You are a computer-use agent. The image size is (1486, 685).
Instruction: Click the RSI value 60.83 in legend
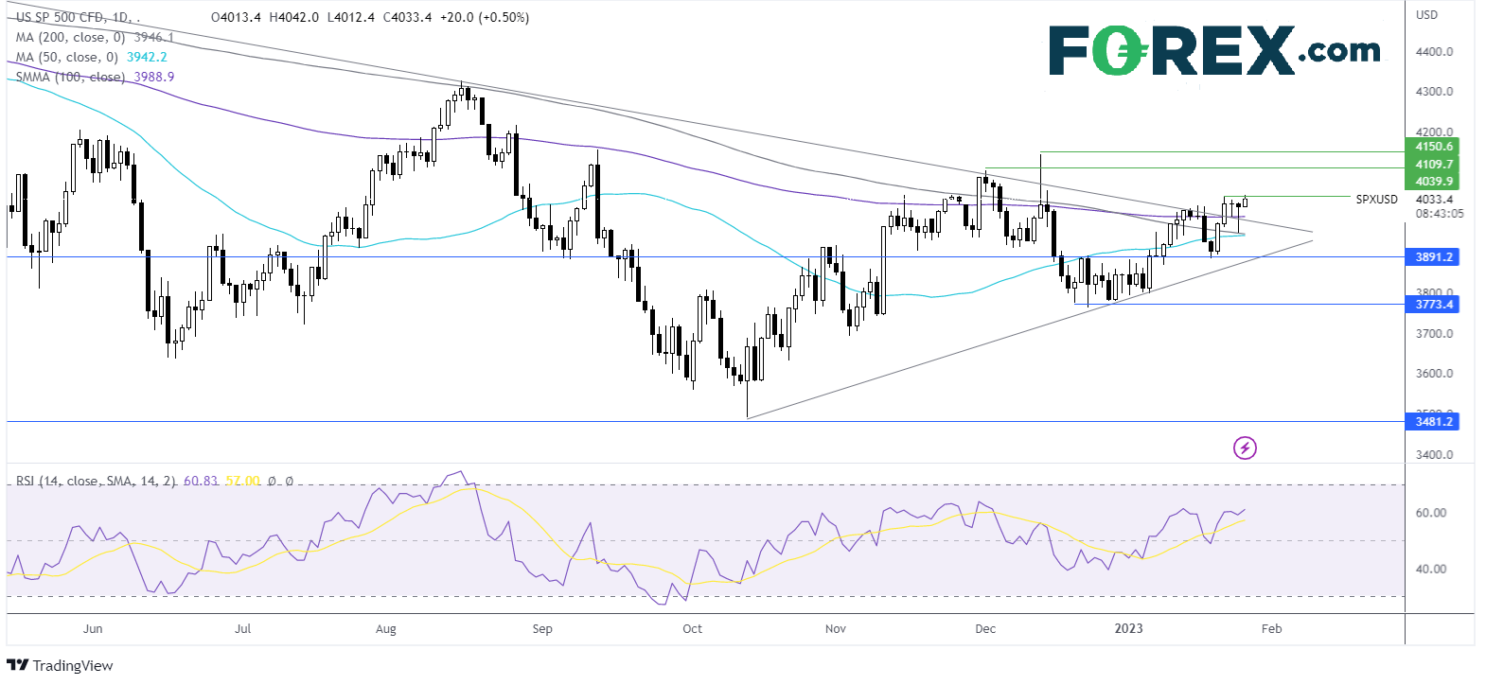(x=201, y=481)
